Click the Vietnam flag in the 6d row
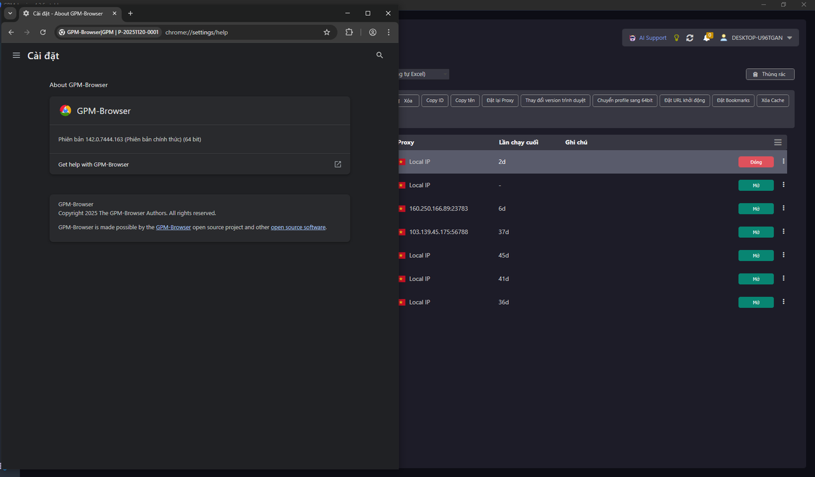 [x=402, y=209]
